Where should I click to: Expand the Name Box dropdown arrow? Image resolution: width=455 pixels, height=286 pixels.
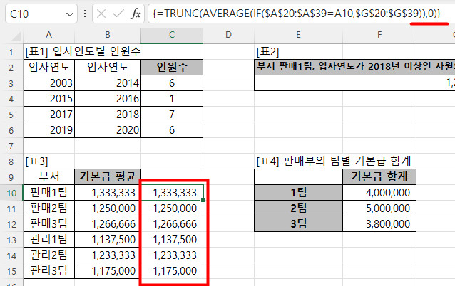(x=69, y=14)
